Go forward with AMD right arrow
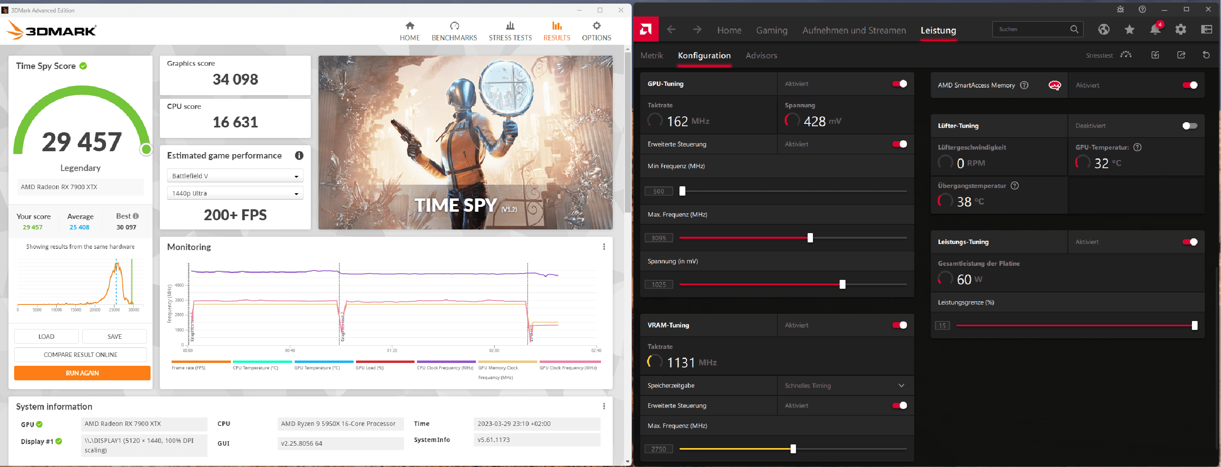The height and width of the screenshot is (467, 1221). (697, 30)
